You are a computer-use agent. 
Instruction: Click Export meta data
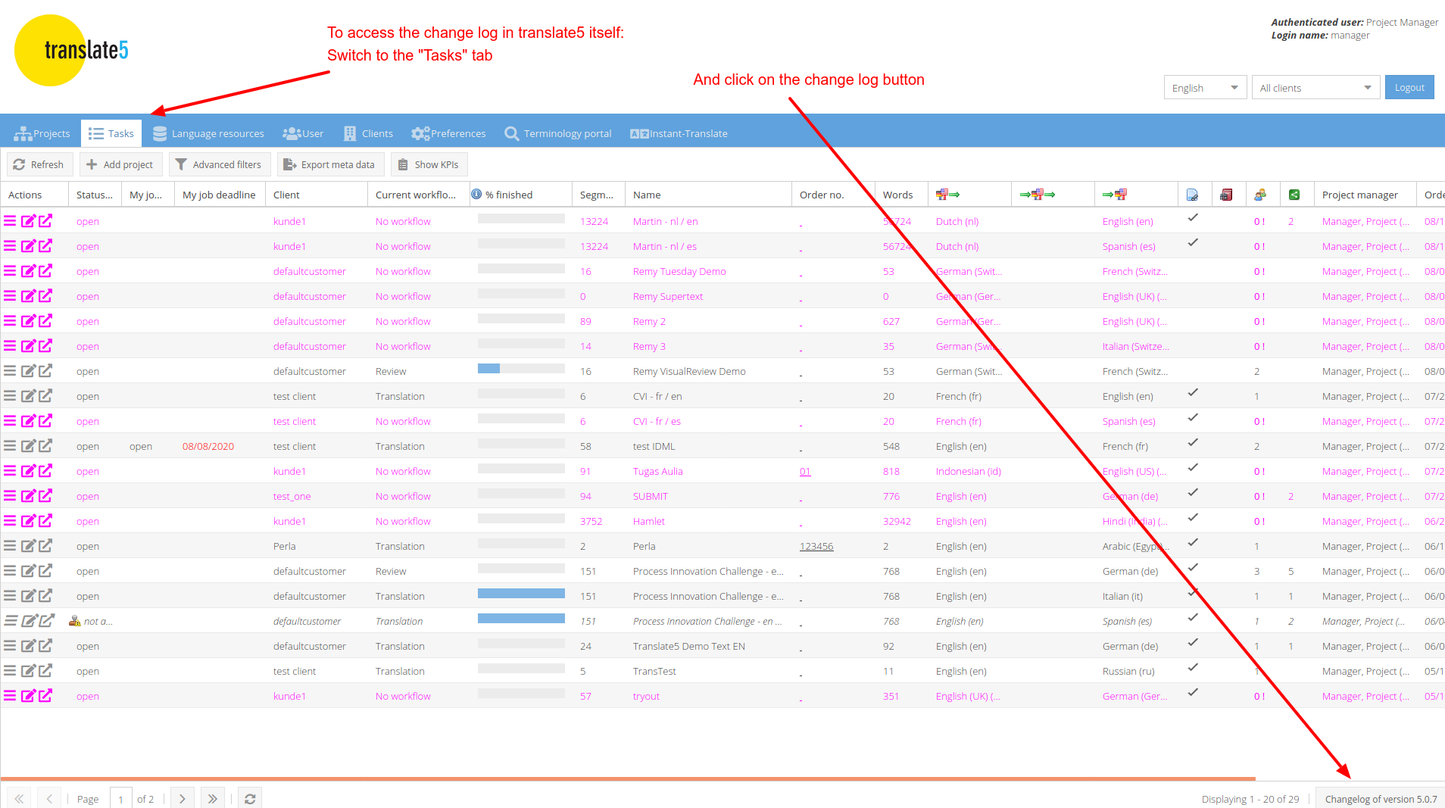click(331, 164)
